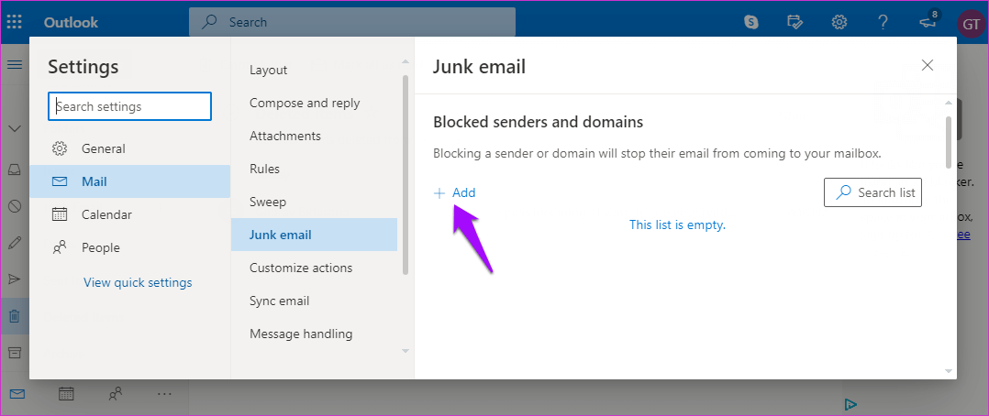Open the Archive folder icon

coord(15,353)
